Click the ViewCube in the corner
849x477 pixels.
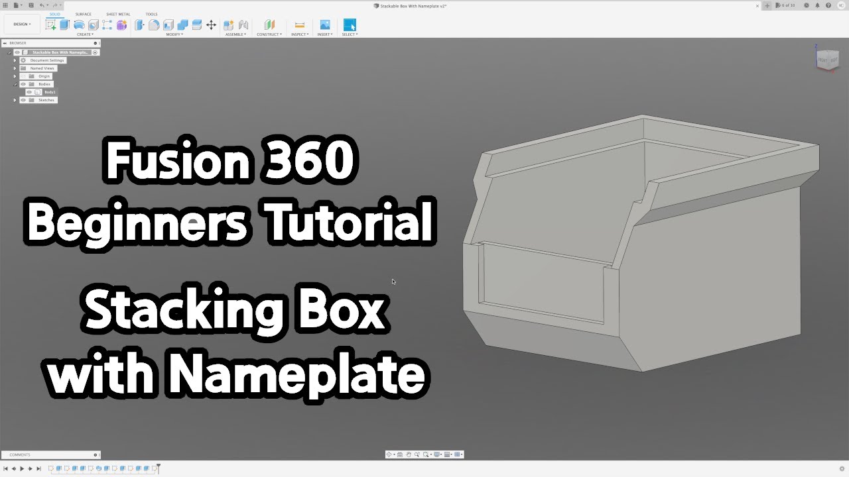tap(826, 59)
